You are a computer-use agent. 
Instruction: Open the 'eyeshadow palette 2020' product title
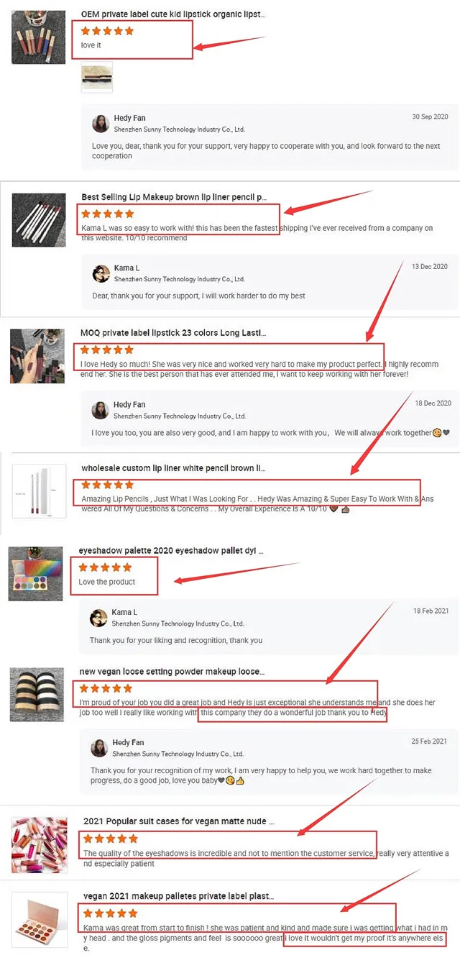click(x=171, y=551)
